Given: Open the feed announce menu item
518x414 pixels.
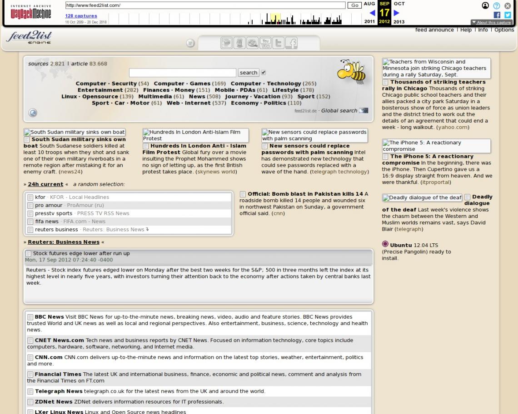Looking at the screenshot, I should click(x=434, y=30).
